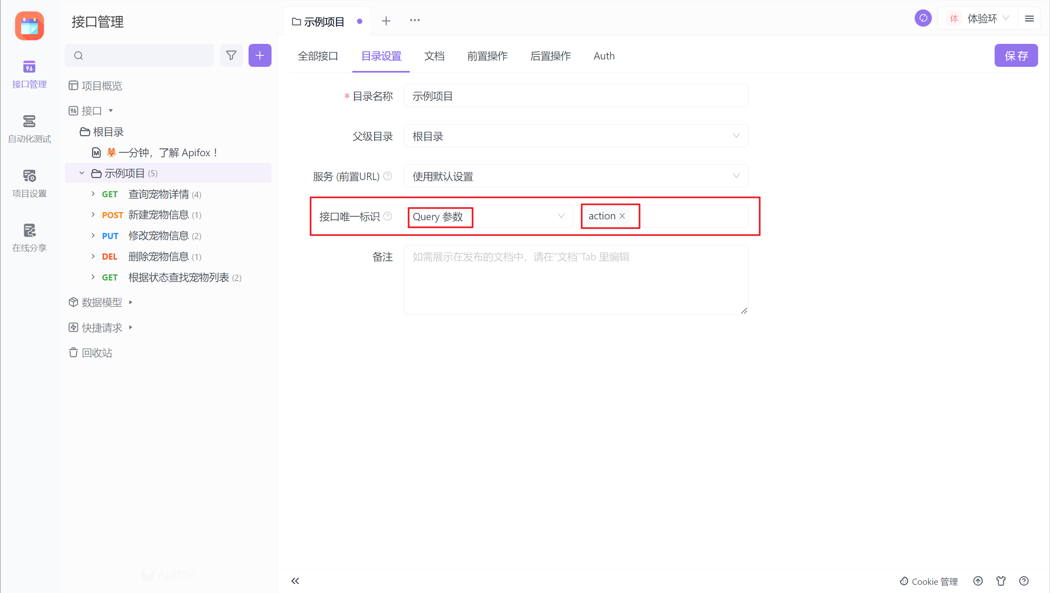Viewport: 1050px width, 593px height.
Task: Select the 接口管理 sidebar icon
Action: point(29,74)
